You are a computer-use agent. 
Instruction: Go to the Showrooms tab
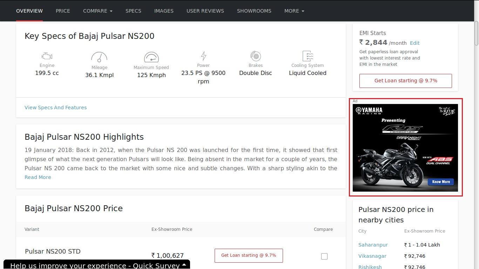[254, 11]
